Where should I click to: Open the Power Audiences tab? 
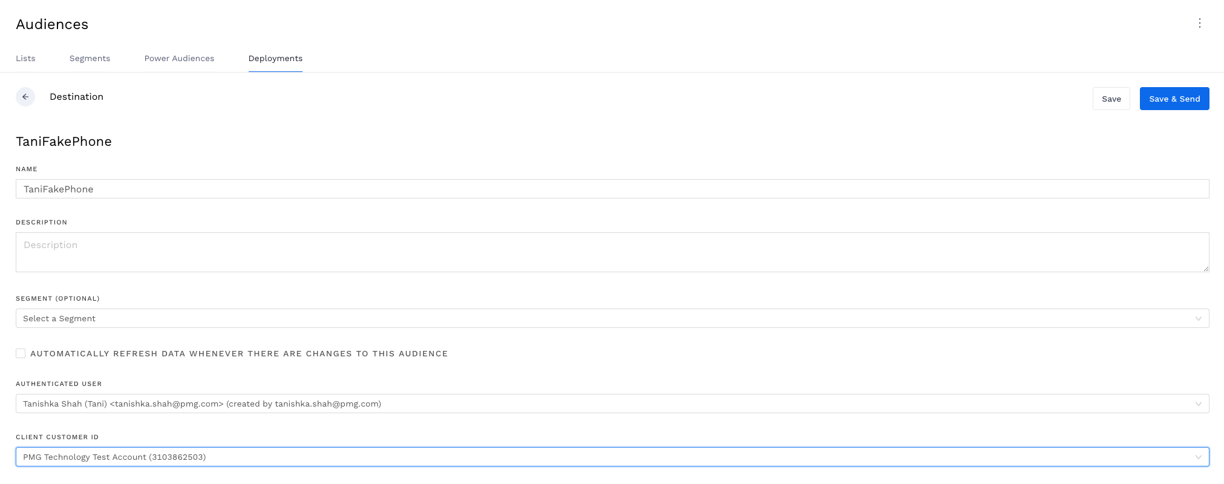[179, 58]
